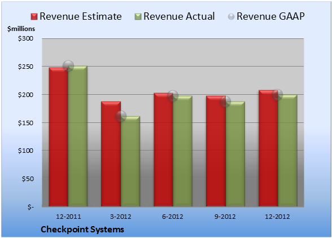This screenshot has width=332, height=238.
Task: Select the red estimate bar for 12-2011
Action: pos(59,137)
